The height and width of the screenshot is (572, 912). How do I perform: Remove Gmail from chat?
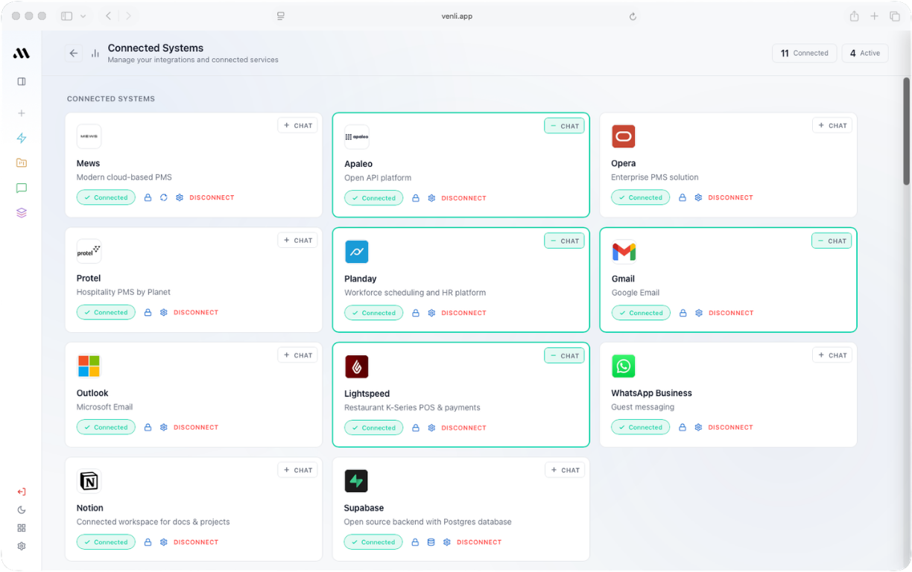[x=832, y=241]
